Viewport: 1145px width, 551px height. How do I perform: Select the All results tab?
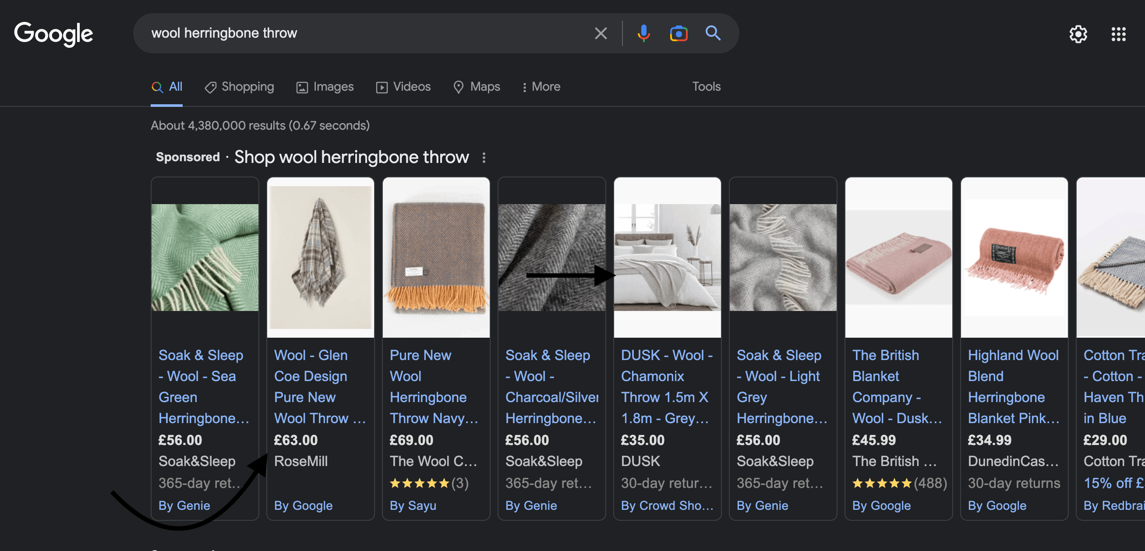[166, 87]
